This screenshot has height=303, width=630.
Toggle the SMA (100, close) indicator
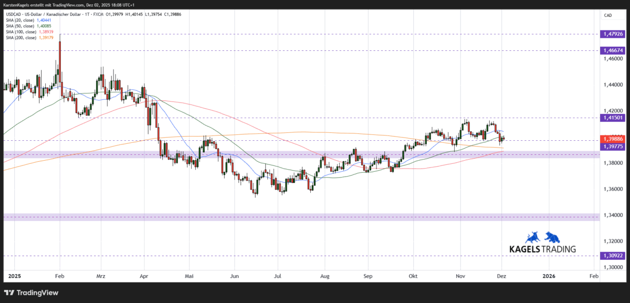(x=22, y=32)
